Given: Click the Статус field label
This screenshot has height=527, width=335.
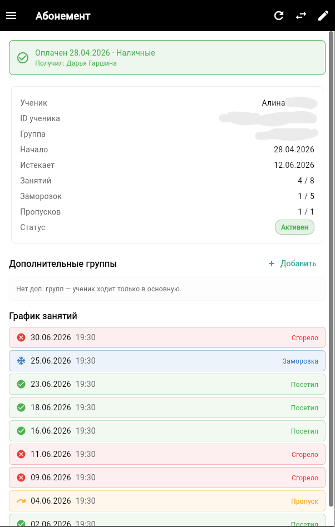Looking at the screenshot, I should click(33, 227).
